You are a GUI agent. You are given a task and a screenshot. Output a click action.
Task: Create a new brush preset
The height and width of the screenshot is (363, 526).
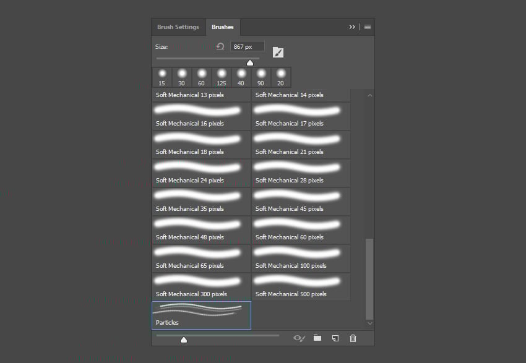[335, 338]
